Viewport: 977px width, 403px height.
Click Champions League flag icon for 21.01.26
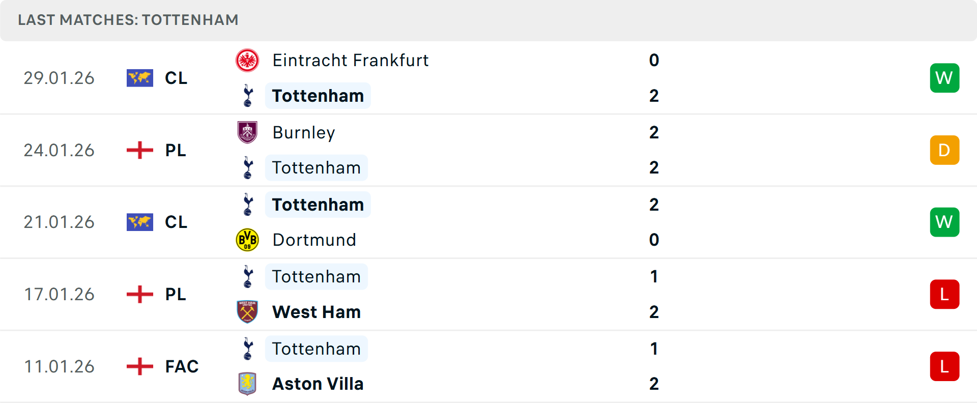click(140, 222)
